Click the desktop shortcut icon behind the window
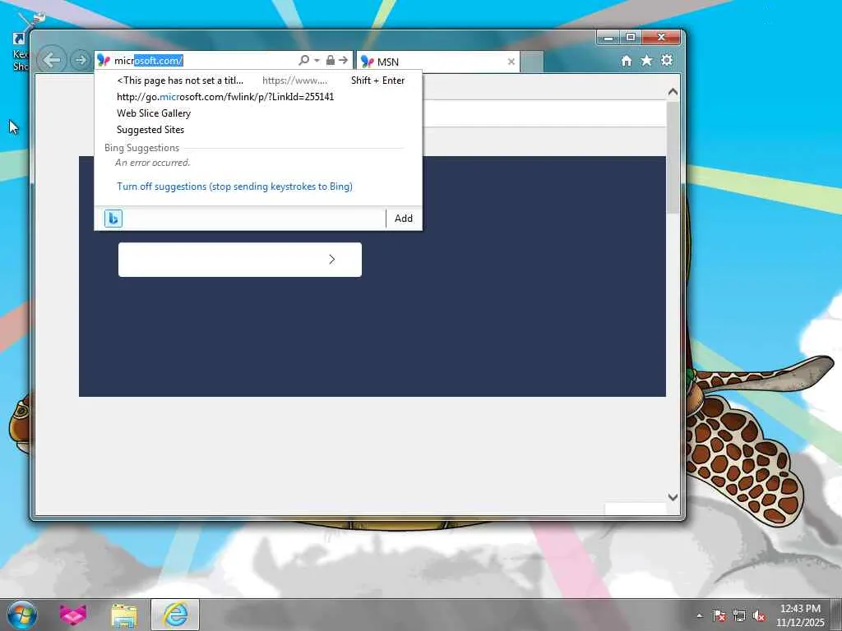The image size is (842, 631). point(21,43)
